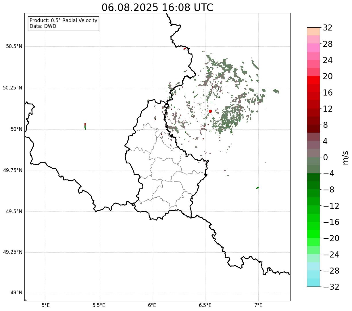Click the small green echo near 7°E 49.65°N
Screen dimensions: 352x311
pos(258,188)
